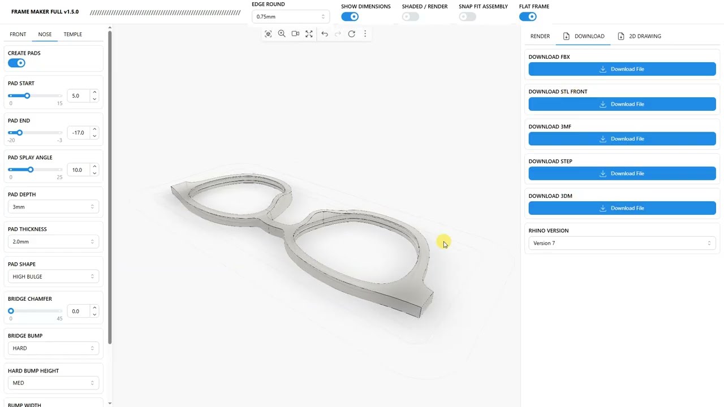Download the 3MF file

tap(622, 138)
